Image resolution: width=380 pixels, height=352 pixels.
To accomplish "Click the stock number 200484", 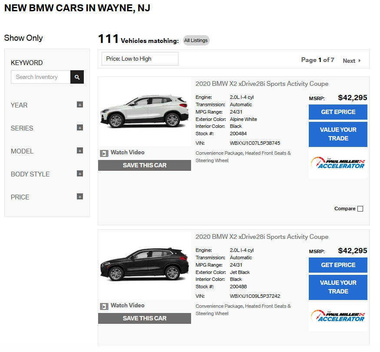I will click(238, 134).
